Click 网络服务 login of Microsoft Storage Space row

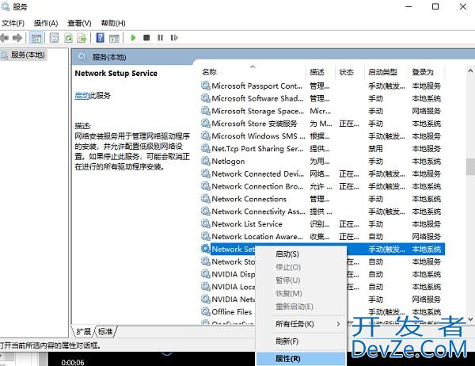426,111
